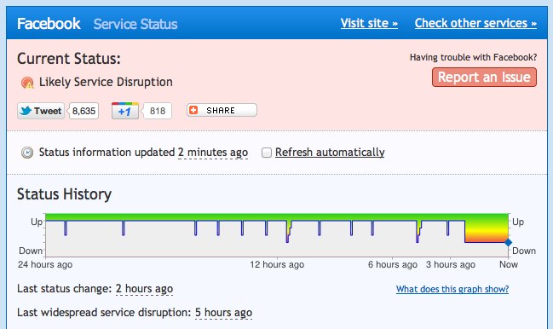Click the '3 hours ago' axis label

tap(451, 264)
